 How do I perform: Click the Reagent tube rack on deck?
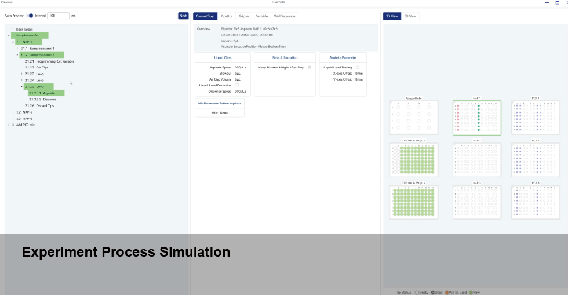point(414,118)
